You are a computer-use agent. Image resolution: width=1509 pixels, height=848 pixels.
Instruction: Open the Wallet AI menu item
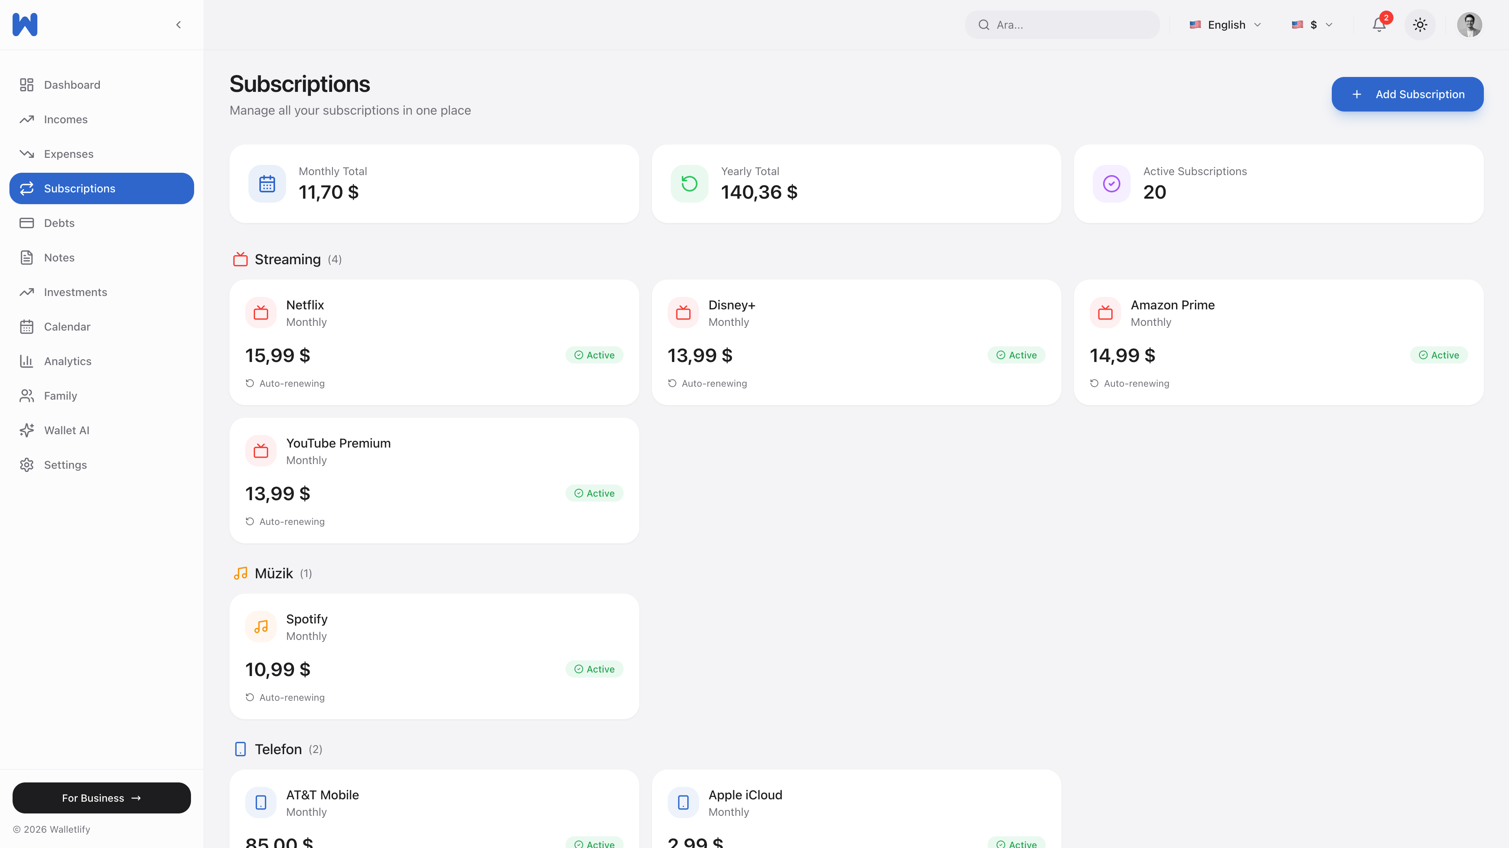click(66, 430)
